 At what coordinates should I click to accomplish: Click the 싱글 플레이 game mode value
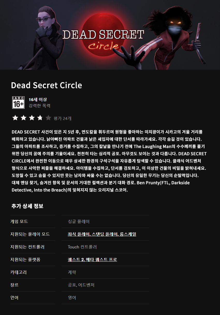[x=79, y=221]
